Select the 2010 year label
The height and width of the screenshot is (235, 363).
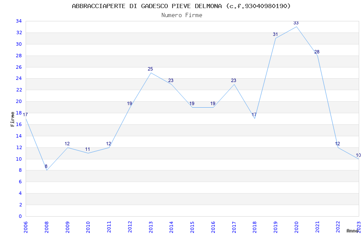[x=88, y=227]
